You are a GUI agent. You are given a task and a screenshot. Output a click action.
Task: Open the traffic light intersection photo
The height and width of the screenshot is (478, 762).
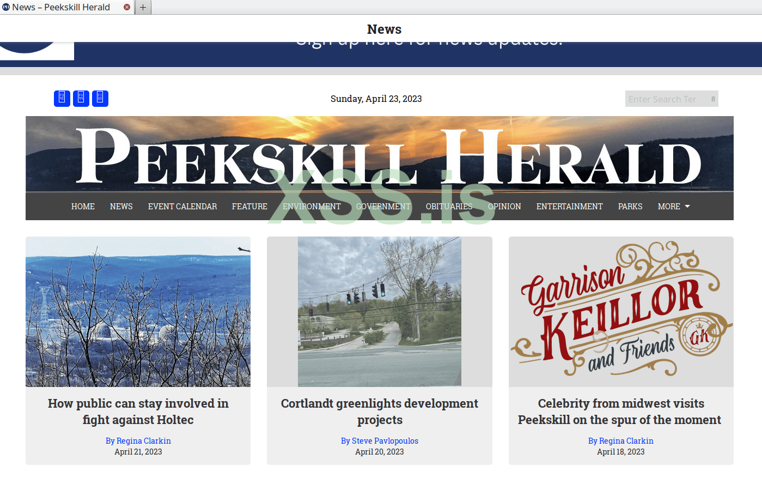(x=380, y=312)
